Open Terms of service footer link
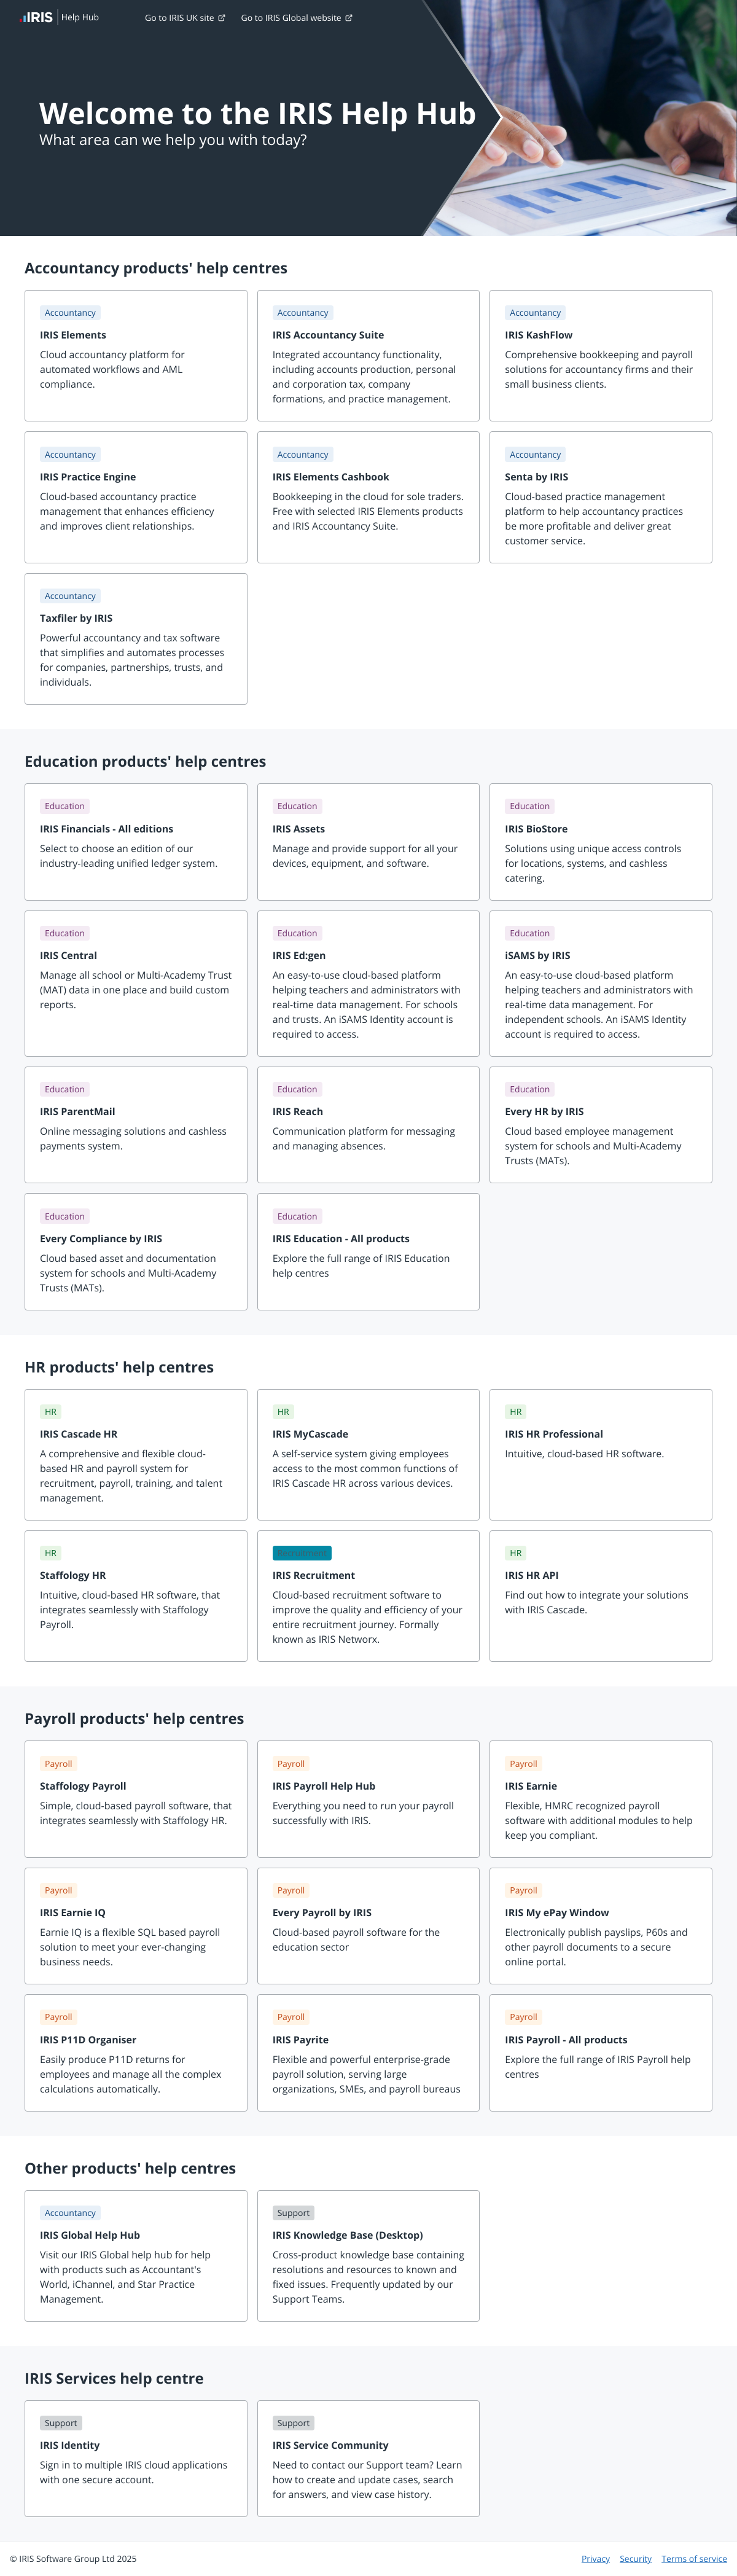737x2576 pixels. click(x=694, y=2559)
